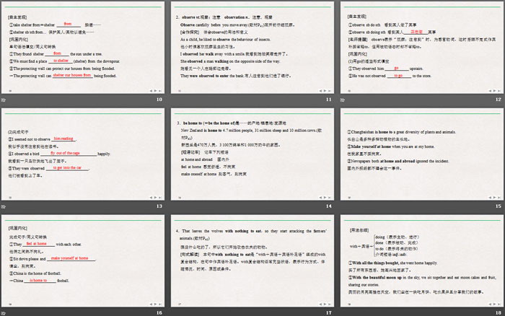Click the animation star icon under slide 16
The image size is (505, 316).
pyautogui.click(x=4, y=312)
